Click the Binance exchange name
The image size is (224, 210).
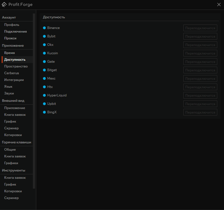point(53,28)
